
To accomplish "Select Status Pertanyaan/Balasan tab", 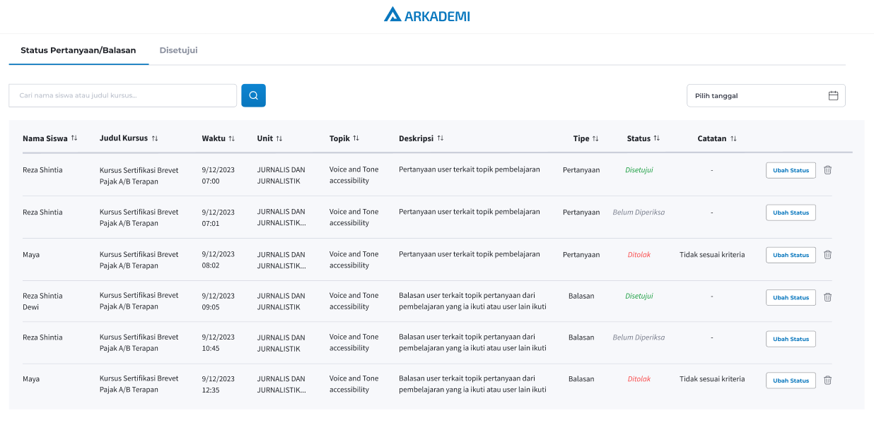I will pyautogui.click(x=78, y=50).
